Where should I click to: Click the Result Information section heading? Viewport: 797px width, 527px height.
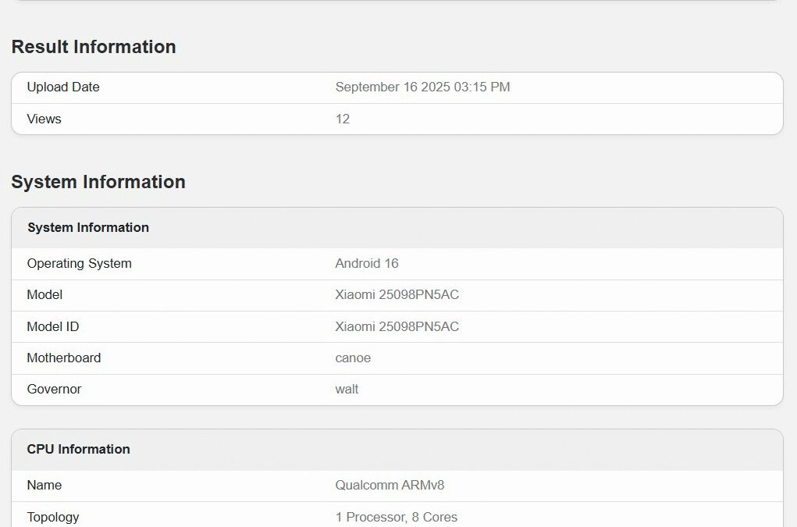click(94, 47)
